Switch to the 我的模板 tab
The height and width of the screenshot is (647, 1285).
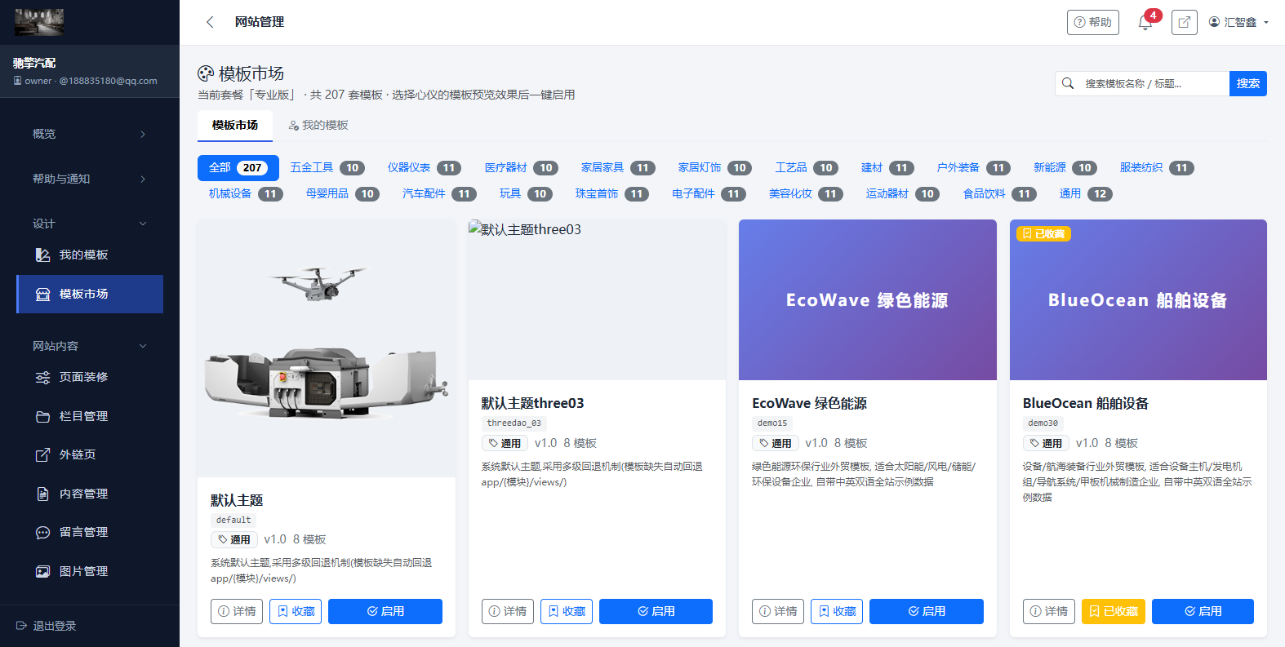tap(318, 125)
